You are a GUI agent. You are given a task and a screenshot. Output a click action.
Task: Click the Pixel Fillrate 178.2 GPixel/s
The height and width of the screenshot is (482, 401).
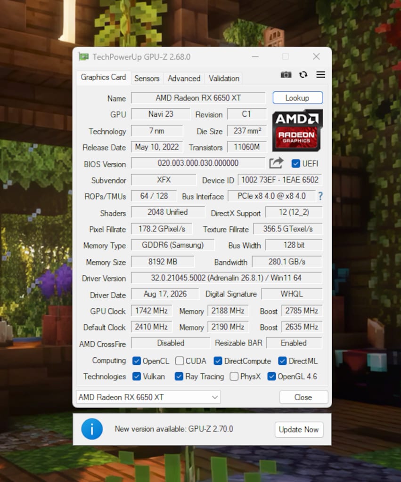click(162, 229)
